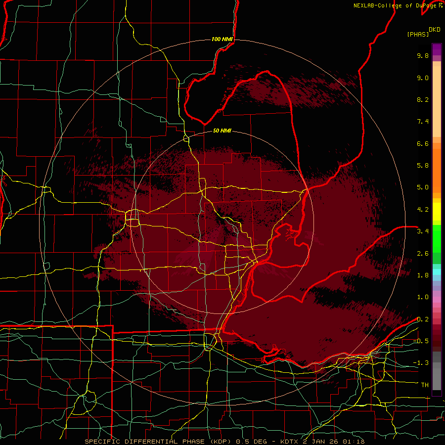The width and height of the screenshot is (445, 445).
Task: Click the 7.4 scale value
Action: tap(423, 122)
